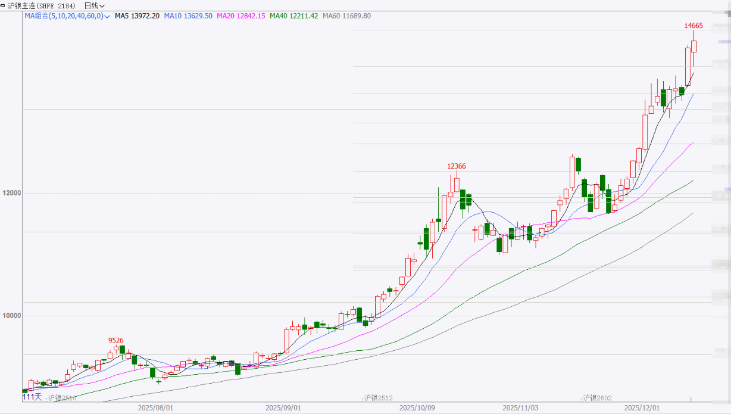Click the latest candlestick under the 14665 marker
731x414 pixels.
693,46
